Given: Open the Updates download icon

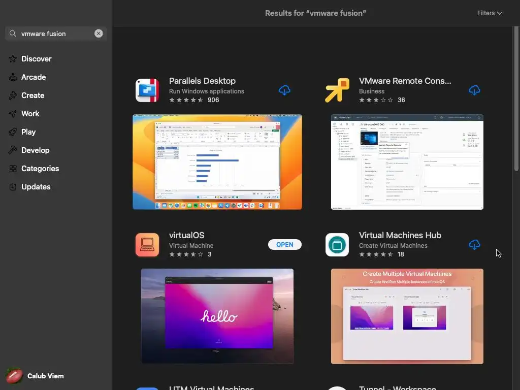Looking at the screenshot, I should pos(13,187).
